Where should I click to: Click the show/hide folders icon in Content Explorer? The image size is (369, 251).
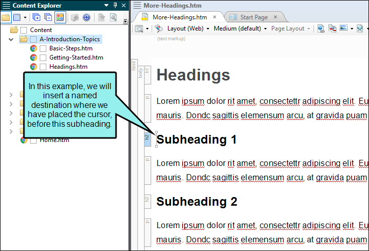pyautogui.click(x=6, y=17)
